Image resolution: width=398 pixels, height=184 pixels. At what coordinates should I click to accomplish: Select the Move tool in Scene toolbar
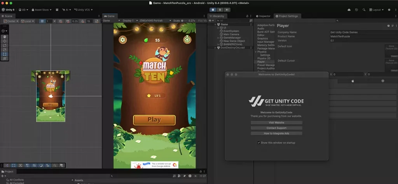point(5,41)
